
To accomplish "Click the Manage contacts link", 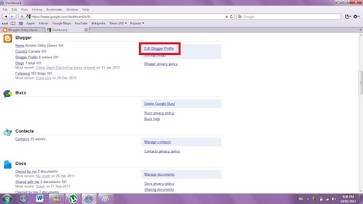I will 158,142.
